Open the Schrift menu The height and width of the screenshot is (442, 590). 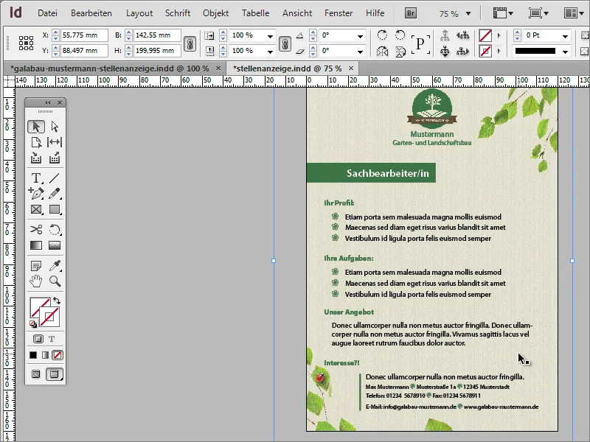tap(178, 13)
